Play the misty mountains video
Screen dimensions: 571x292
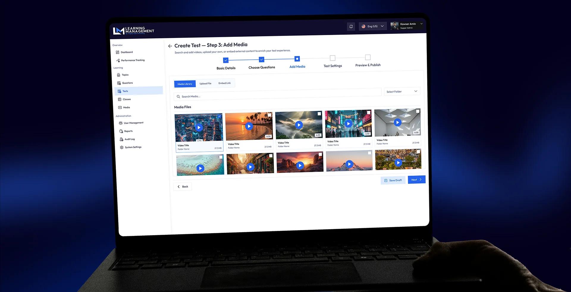[x=299, y=125]
